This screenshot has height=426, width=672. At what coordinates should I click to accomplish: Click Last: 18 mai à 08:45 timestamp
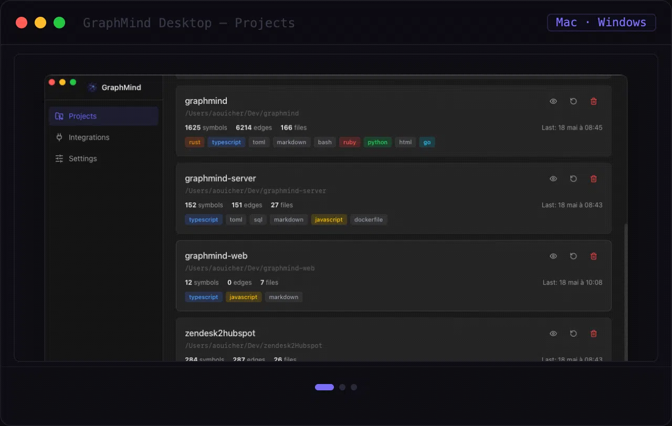pos(572,127)
